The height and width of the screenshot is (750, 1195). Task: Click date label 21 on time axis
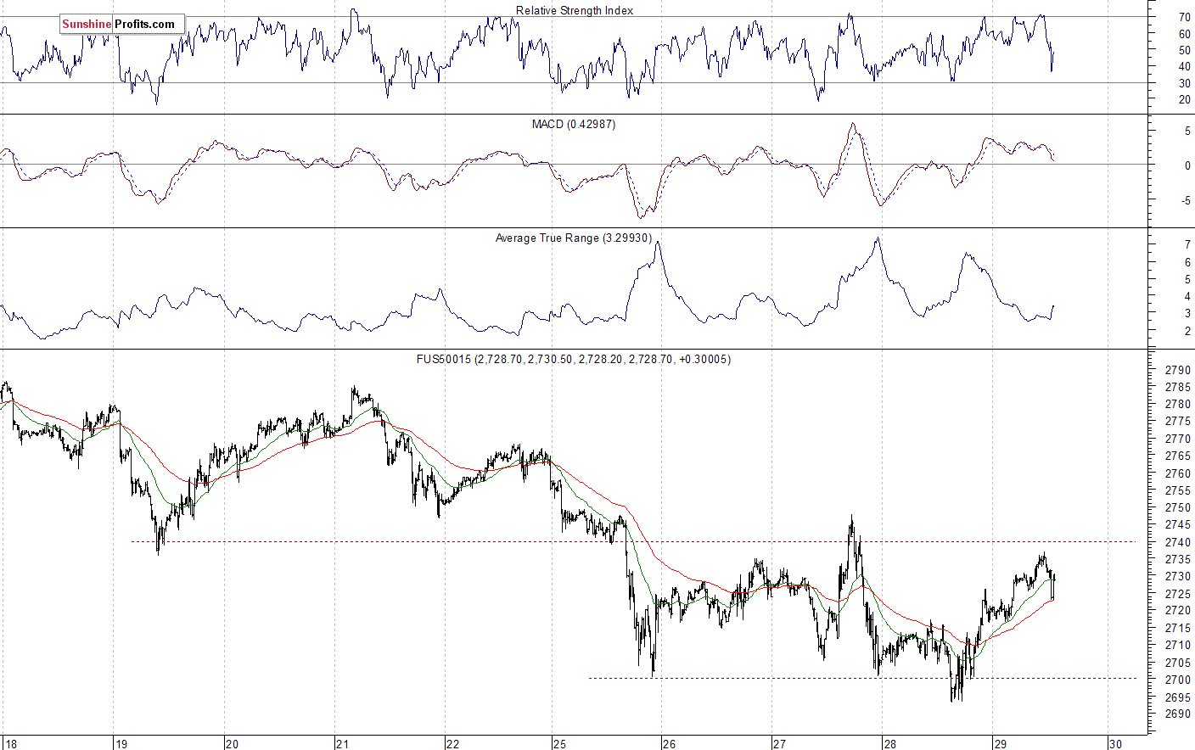[342, 744]
